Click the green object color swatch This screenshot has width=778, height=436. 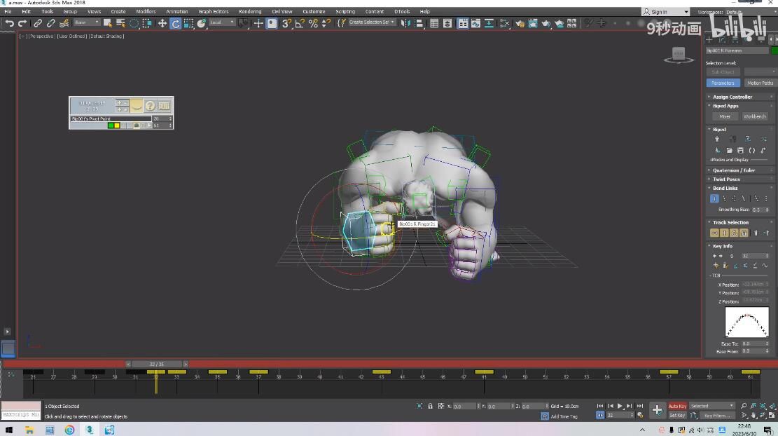click(774, 50)
